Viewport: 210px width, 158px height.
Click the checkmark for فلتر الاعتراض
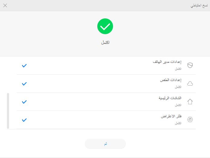(24, 120)
